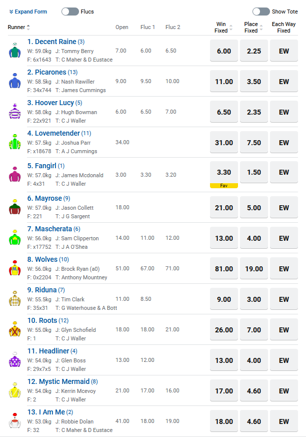Select Wolves place fixed odds 19.00

(254, 269)
